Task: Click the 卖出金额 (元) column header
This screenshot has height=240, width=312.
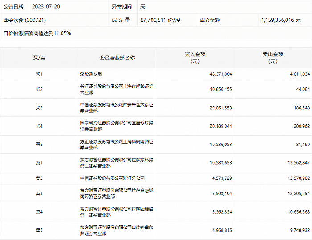Action: point(273,58)
